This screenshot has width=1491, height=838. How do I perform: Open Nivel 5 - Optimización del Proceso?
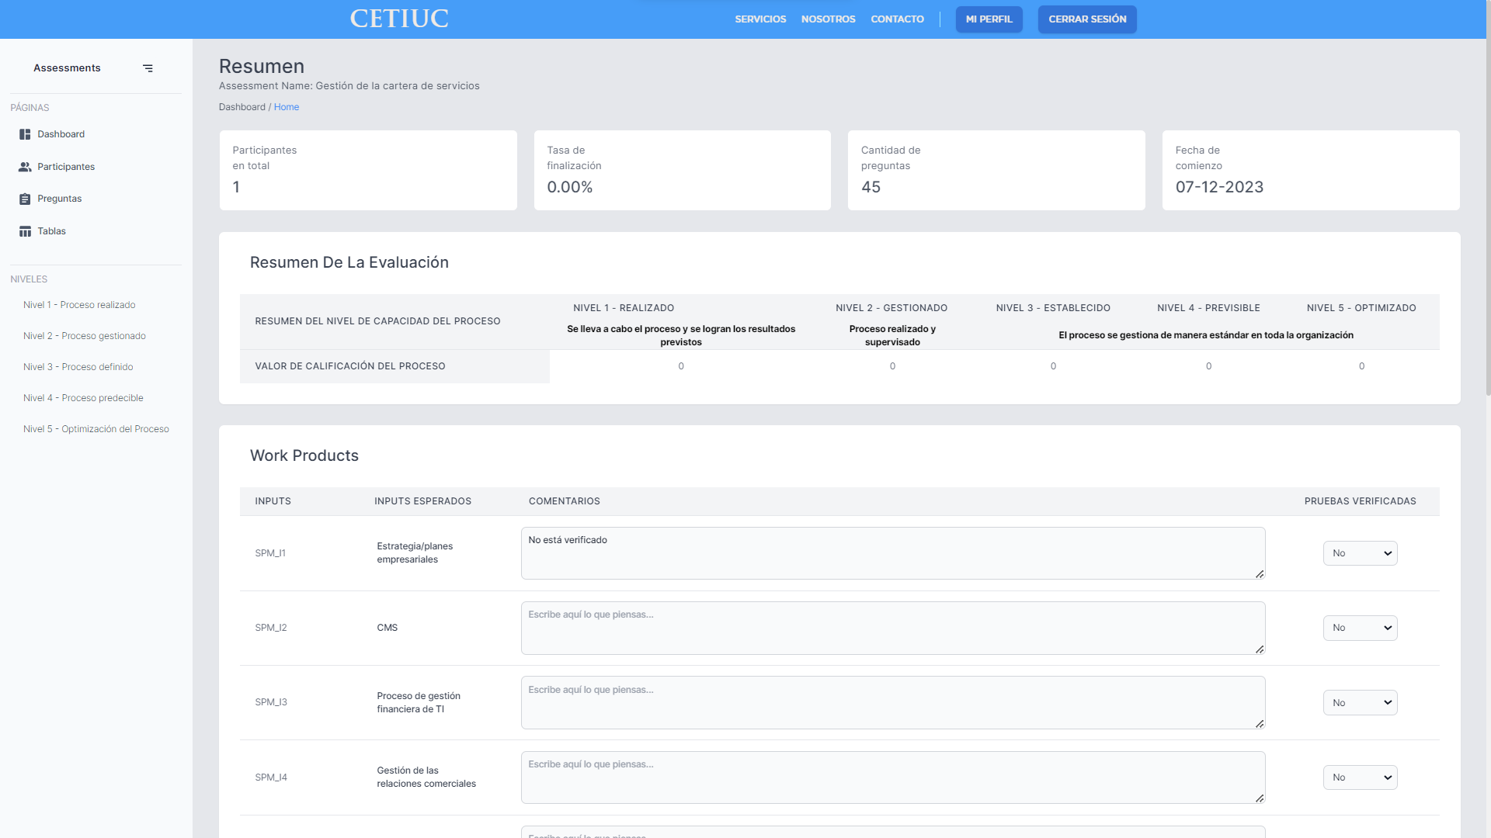[x=96, y=428]
